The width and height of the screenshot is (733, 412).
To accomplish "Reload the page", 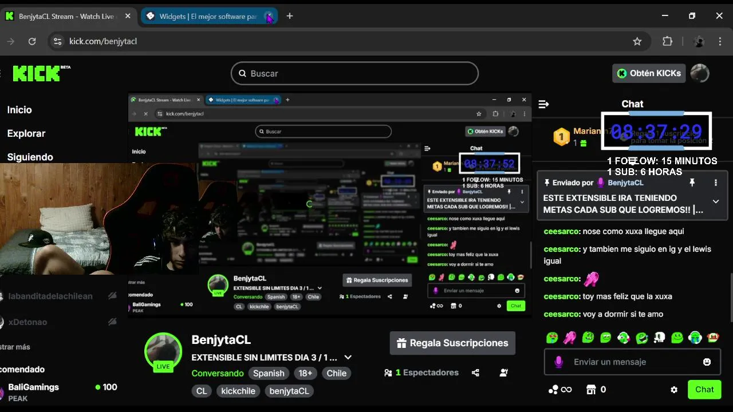I will coord(32,41).
